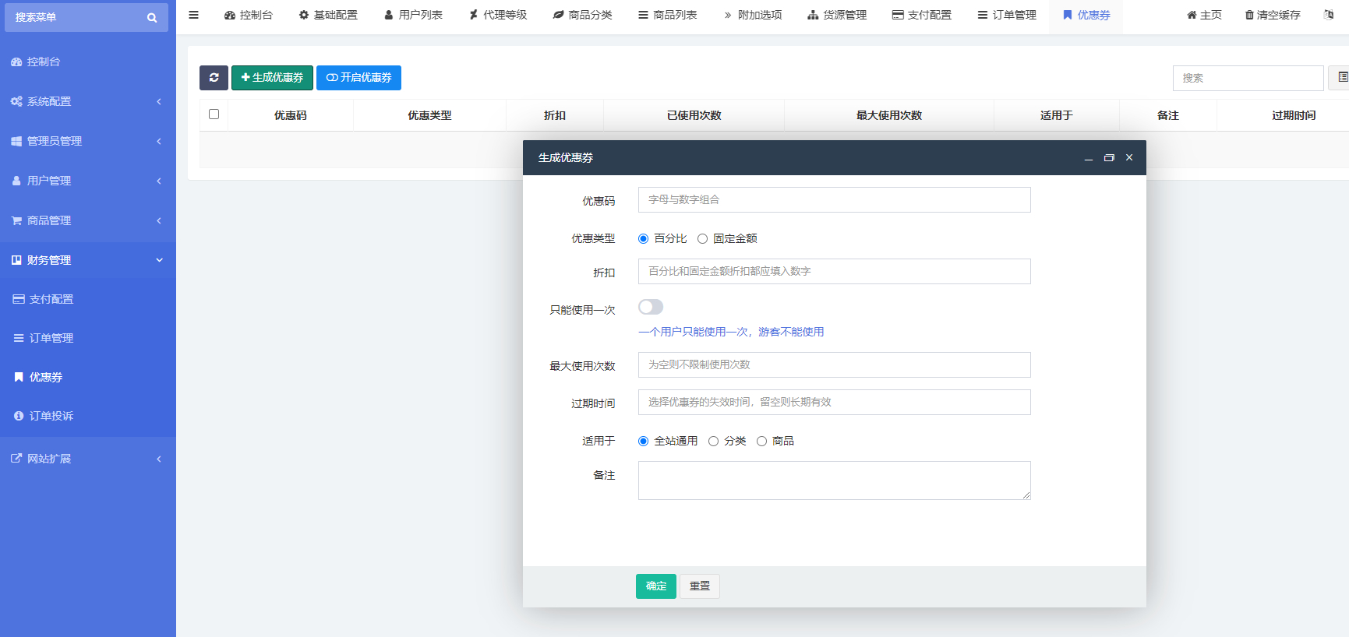The height and width of the screenshot is (637, 1349).
Task: Click the refresh icon button
Action: coord(214,78)
